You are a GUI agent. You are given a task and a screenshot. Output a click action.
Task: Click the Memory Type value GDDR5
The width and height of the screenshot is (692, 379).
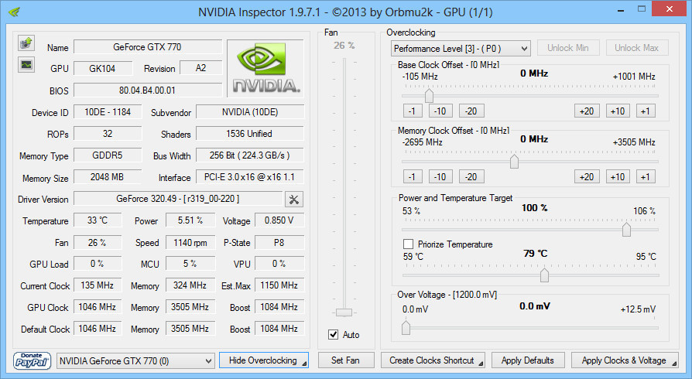(108, 155)
